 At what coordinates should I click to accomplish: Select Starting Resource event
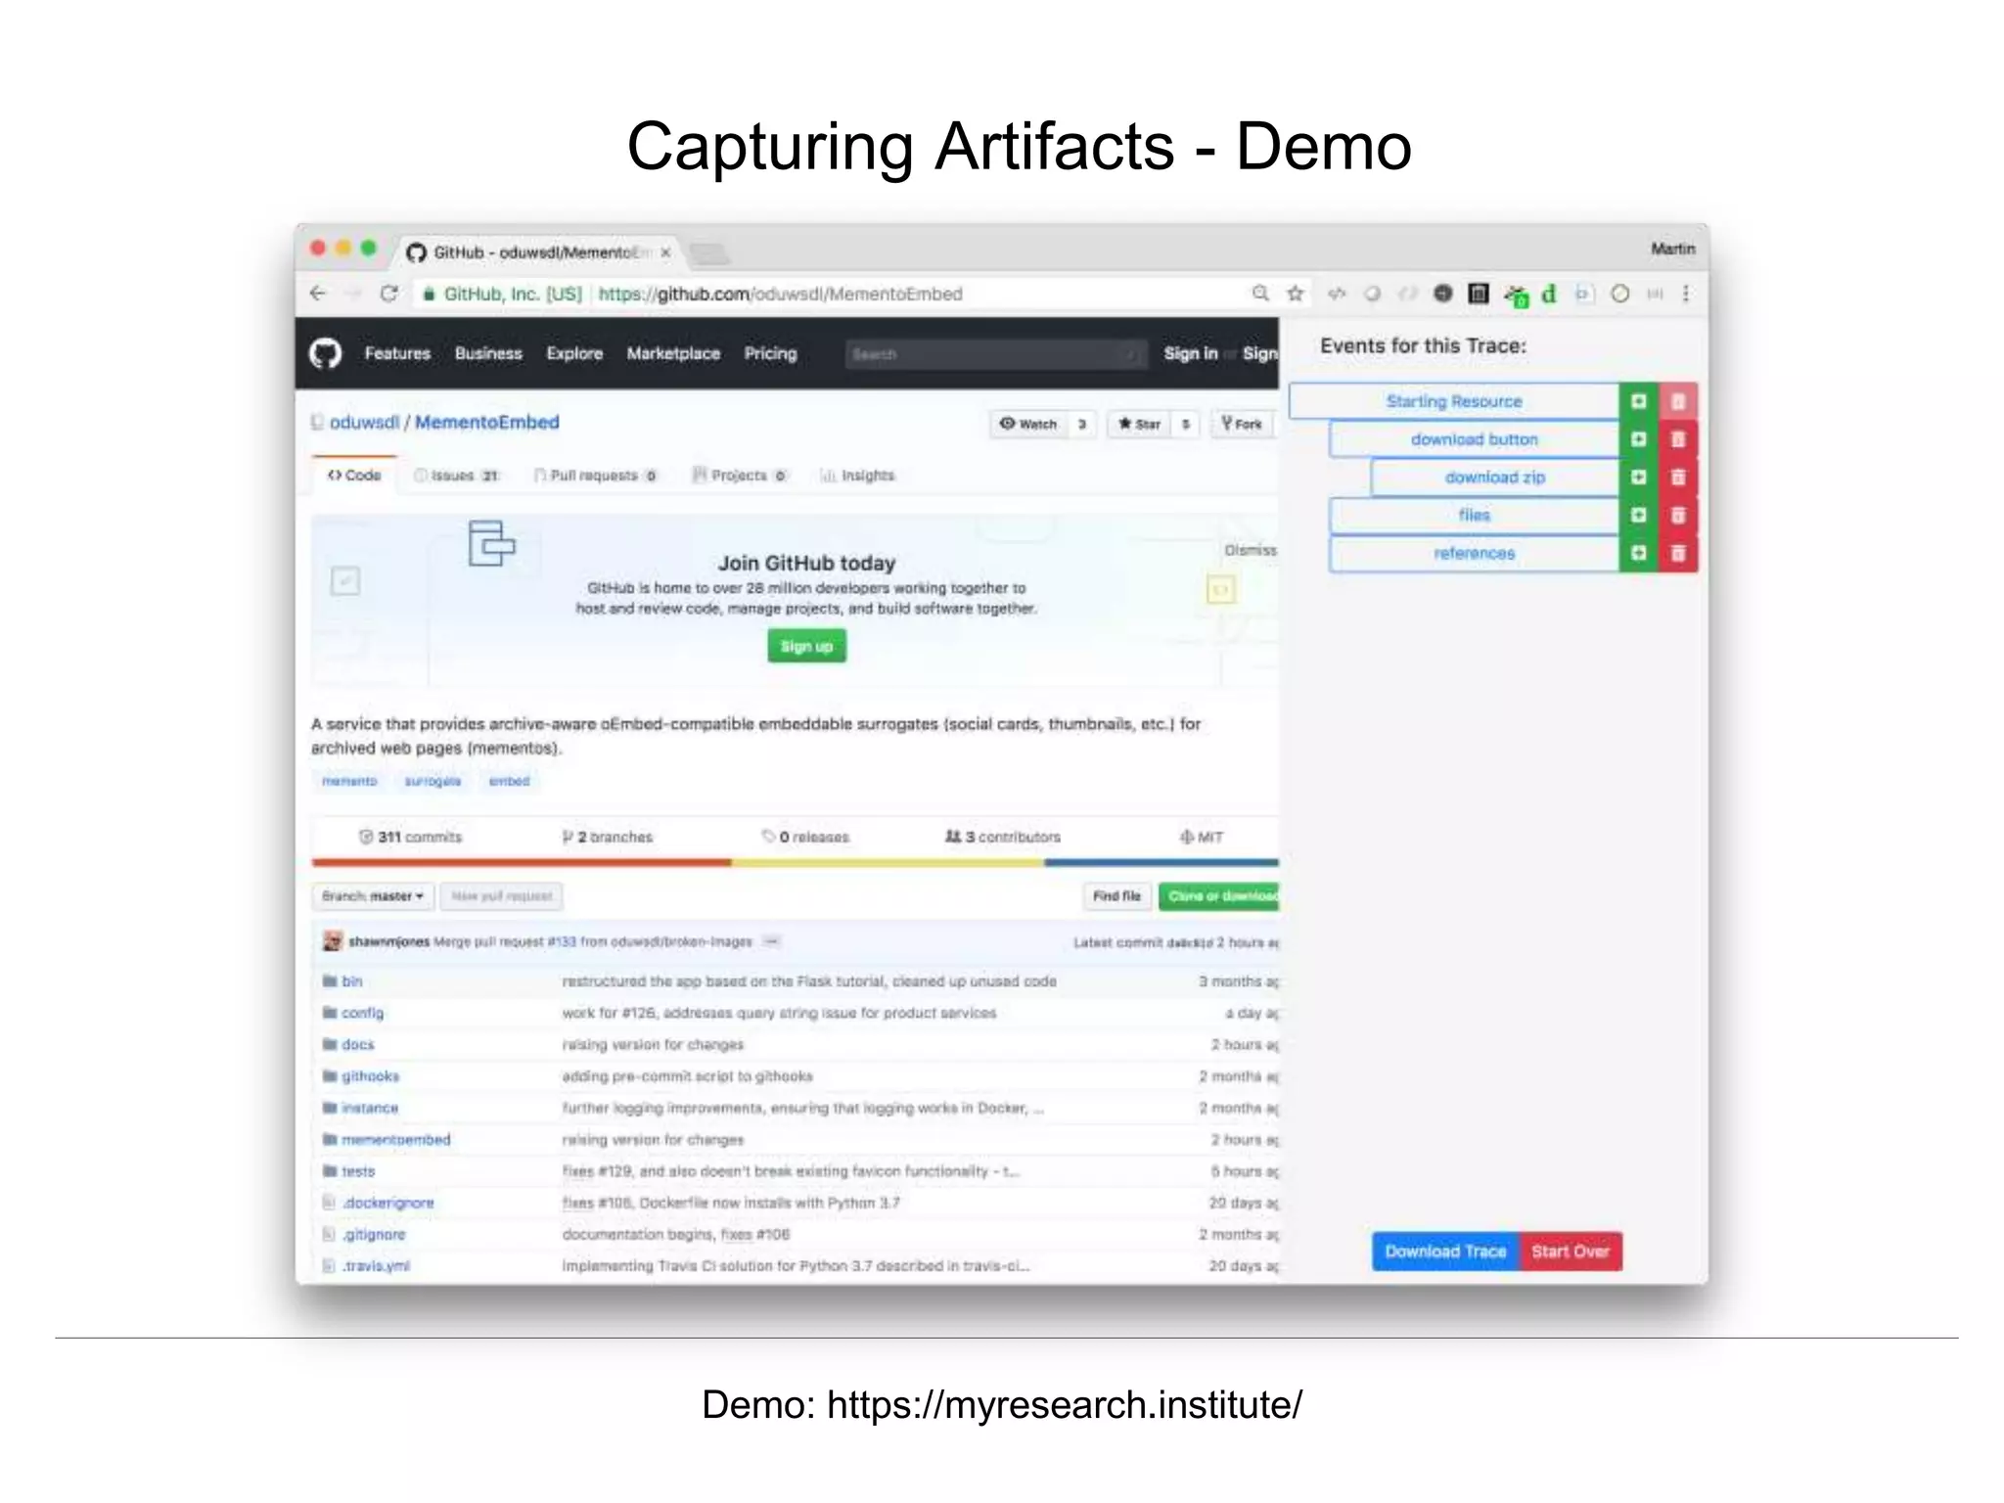click(1454, 401)
